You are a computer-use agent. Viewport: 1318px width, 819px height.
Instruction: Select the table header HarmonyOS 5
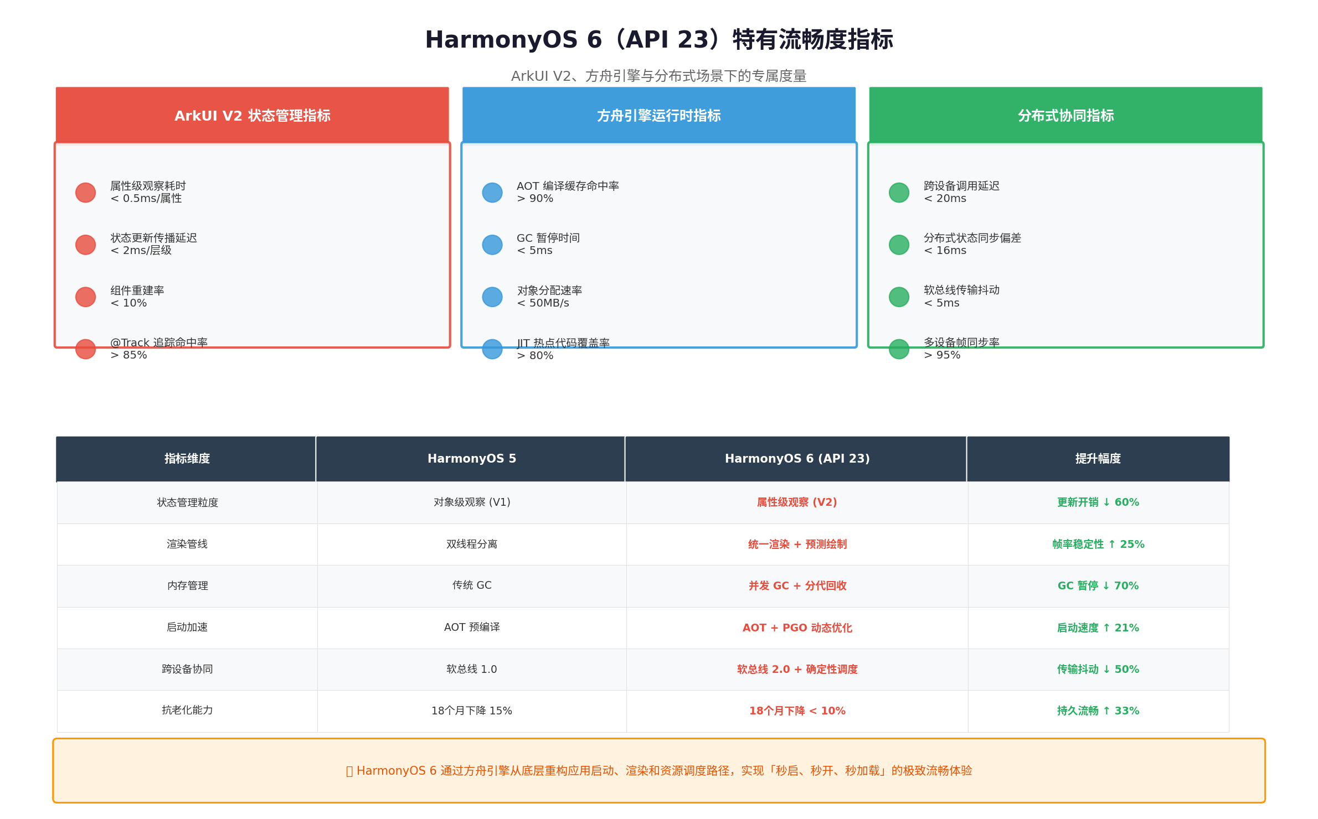pyautogui.click(x=471, y=459)
